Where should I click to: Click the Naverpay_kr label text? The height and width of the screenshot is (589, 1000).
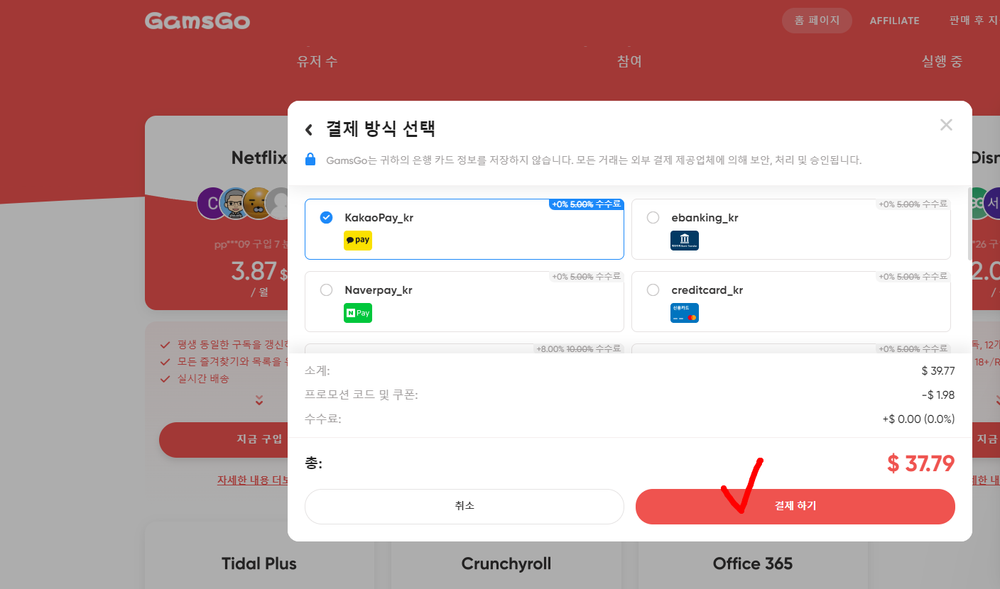[379, 290]
